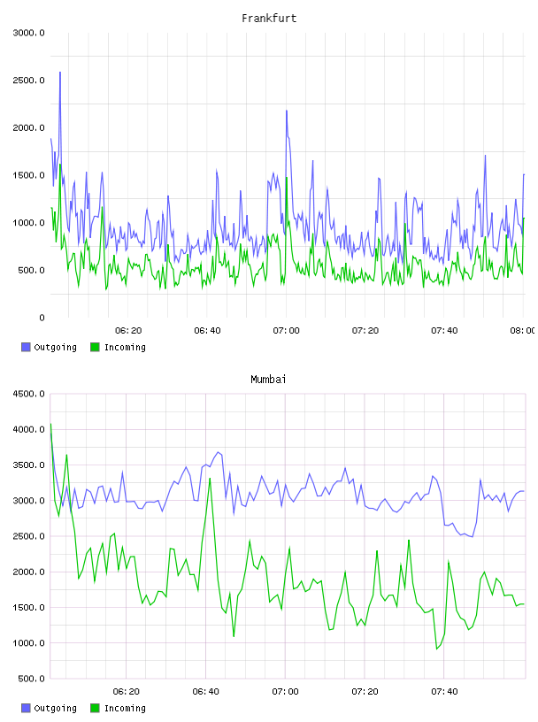Click the lowest green dip near 07:40 in Mumbai
Viewport: 538px width, 722px height.
coord(436,649)
